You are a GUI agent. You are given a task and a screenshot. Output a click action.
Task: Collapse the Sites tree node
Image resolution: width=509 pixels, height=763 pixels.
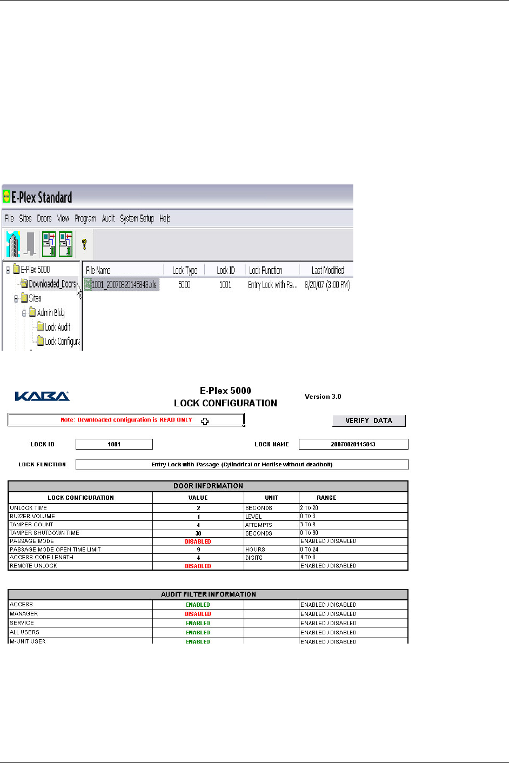coord(16,298)
